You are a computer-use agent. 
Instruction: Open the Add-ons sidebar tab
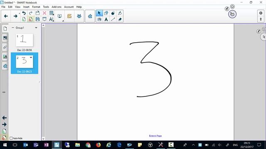pyautogui.click(x=5, y=66)
